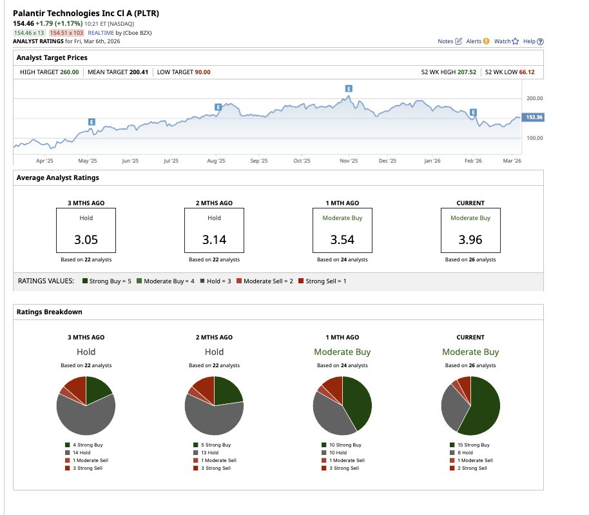Click the Help link
Image resolution: width=589 pixels, height=515 pixels.
click(x=529, y=41)
